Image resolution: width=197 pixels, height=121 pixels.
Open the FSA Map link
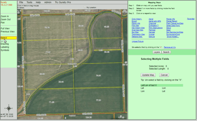[135, 25]
